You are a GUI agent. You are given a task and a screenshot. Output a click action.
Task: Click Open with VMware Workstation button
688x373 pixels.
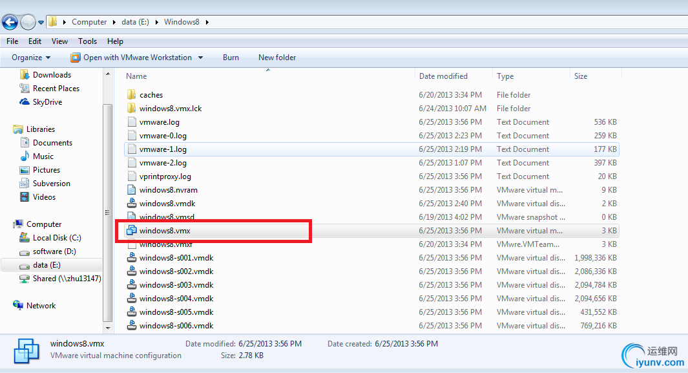tap(131, 58)
